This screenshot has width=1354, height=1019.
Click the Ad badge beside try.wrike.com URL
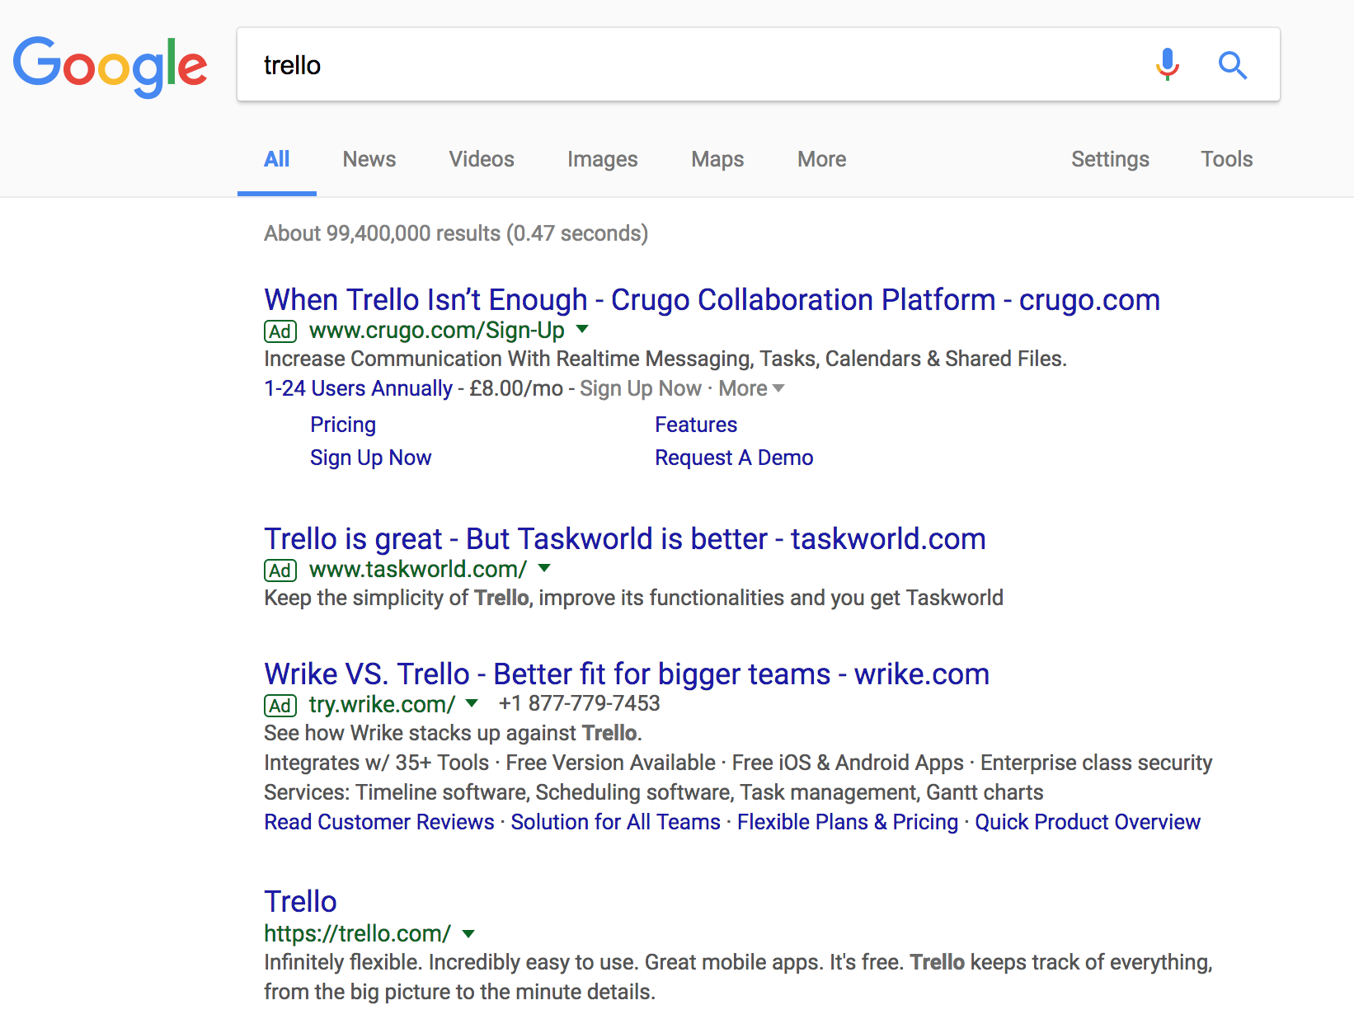point(280,706)
